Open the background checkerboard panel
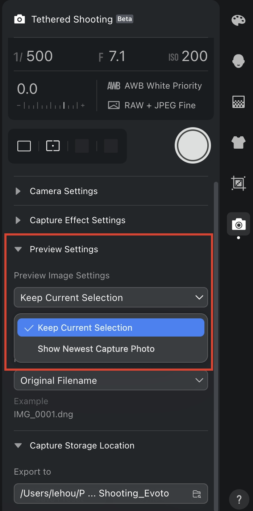Image resolution: width=253 pixels, height=511 pixels. [x=239, y=102]
